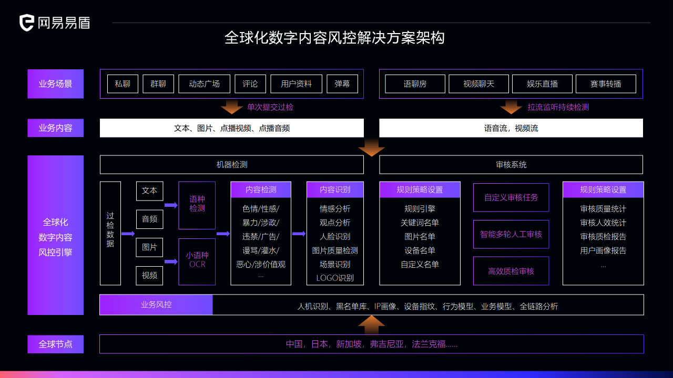Select the 审核质量统计 entry
The height and width of the screenshot is (378, 673).
[603, 208]
